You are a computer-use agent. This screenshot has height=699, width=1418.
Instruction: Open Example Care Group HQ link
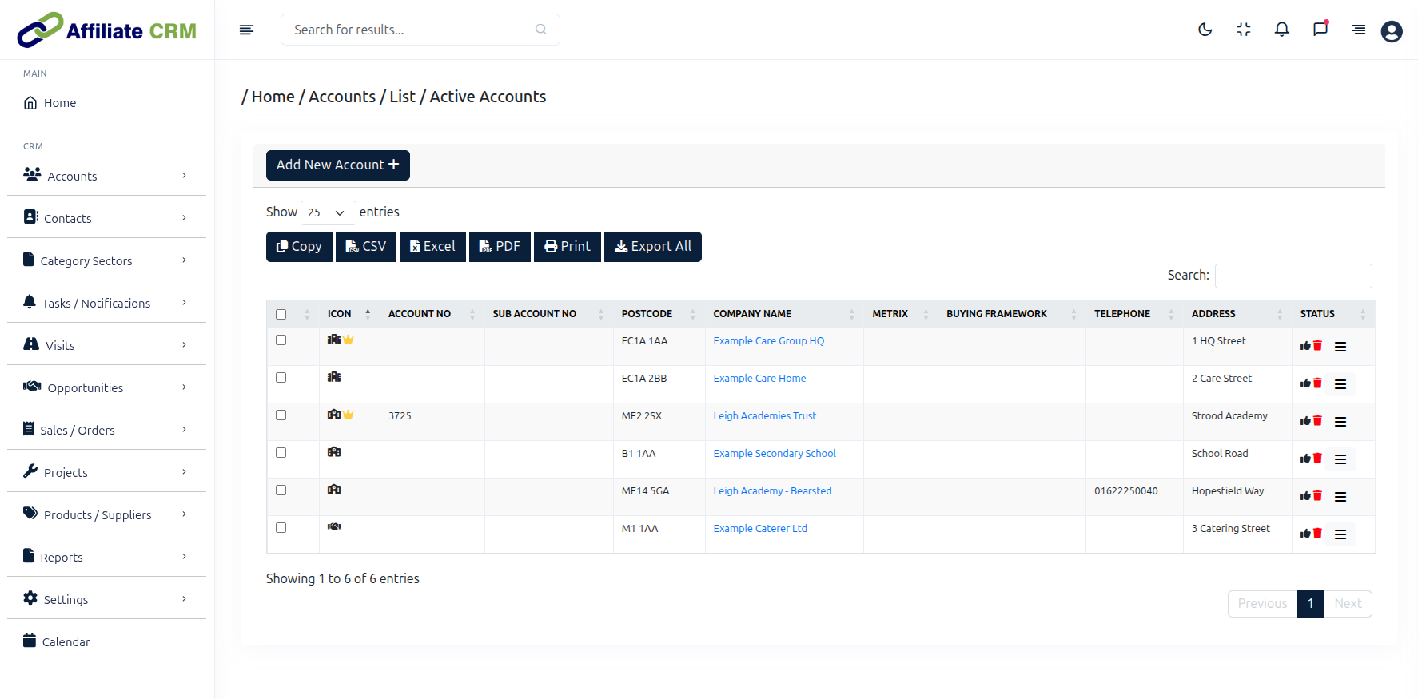pos(768,340)
